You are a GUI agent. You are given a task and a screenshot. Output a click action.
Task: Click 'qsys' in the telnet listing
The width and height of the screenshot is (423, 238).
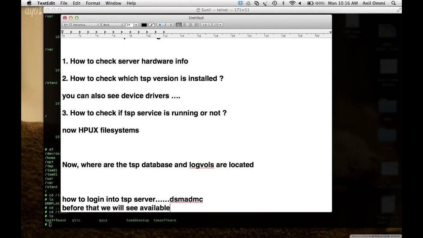103,220
